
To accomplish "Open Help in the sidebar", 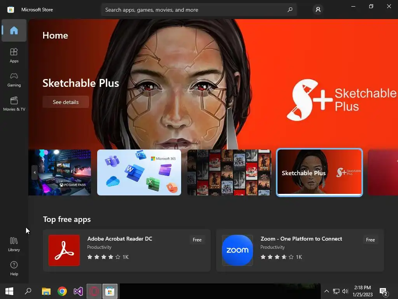I will tap(14, 269).
